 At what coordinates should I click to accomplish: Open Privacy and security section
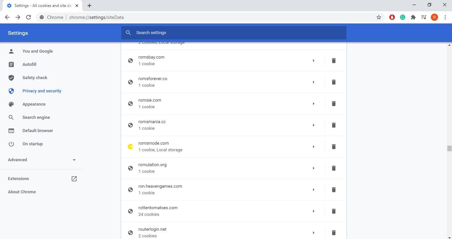42,91
